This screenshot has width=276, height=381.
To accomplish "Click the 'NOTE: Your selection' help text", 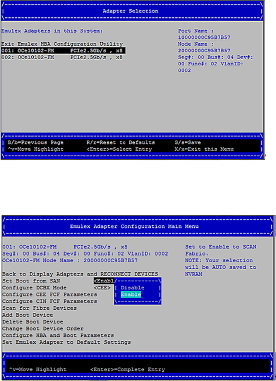I will coord(219,260).
